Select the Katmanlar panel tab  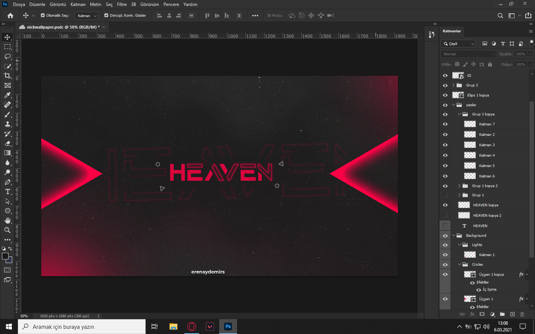coord(452,31)
